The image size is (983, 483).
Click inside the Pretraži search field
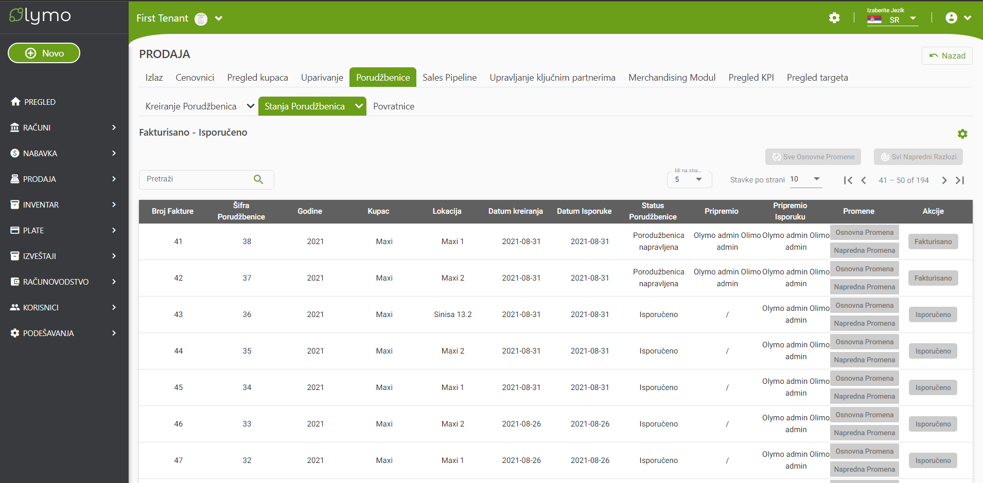196,179
